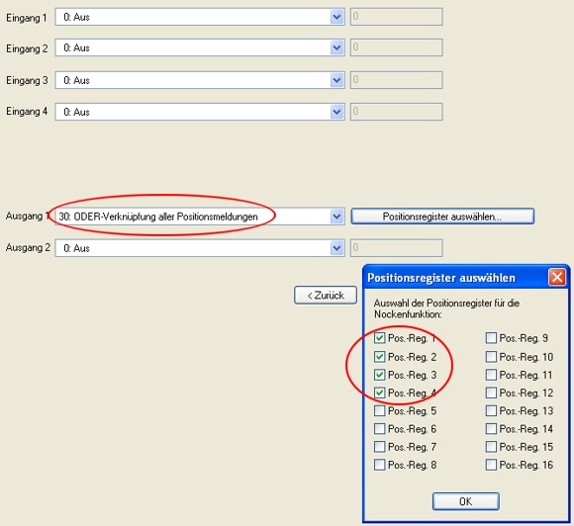Viewport: 574px width, 526px height.
Task: Open the Eingang 2 dropdown
Action: [200, 47]
